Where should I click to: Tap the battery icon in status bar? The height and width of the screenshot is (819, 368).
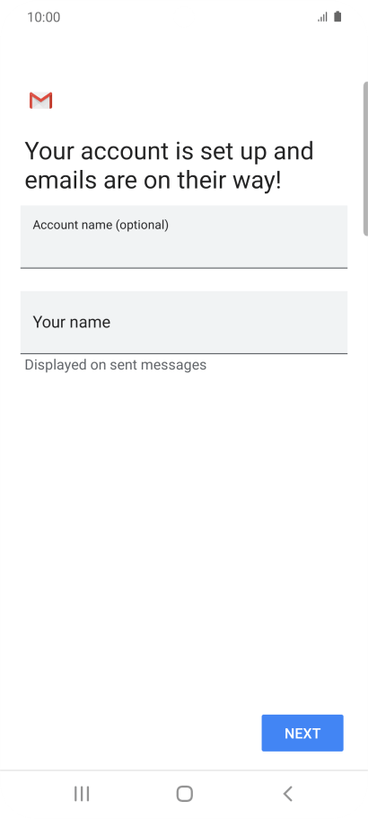tap(337, 17)
